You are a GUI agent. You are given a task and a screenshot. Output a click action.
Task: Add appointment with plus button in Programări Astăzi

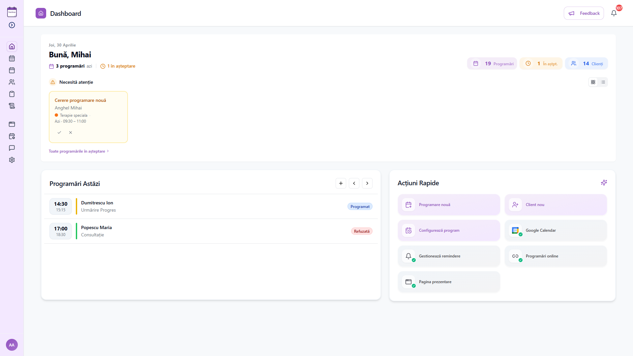[341, 183]
